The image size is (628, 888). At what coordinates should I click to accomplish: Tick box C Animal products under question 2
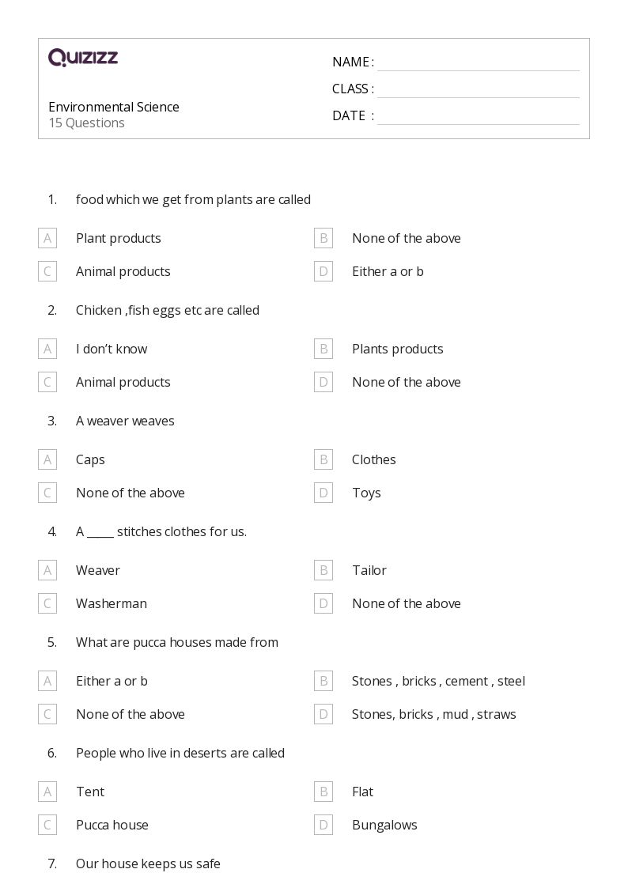47,382
